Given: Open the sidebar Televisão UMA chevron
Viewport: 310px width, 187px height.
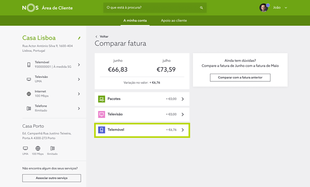Looking at the screenshot, I should pos(79,79).
